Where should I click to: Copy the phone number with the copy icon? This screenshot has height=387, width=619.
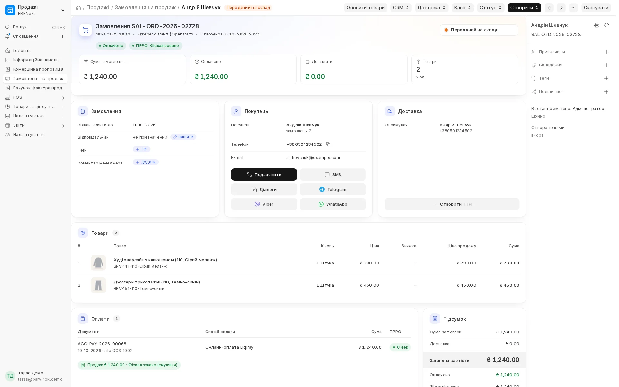(328, 144)
